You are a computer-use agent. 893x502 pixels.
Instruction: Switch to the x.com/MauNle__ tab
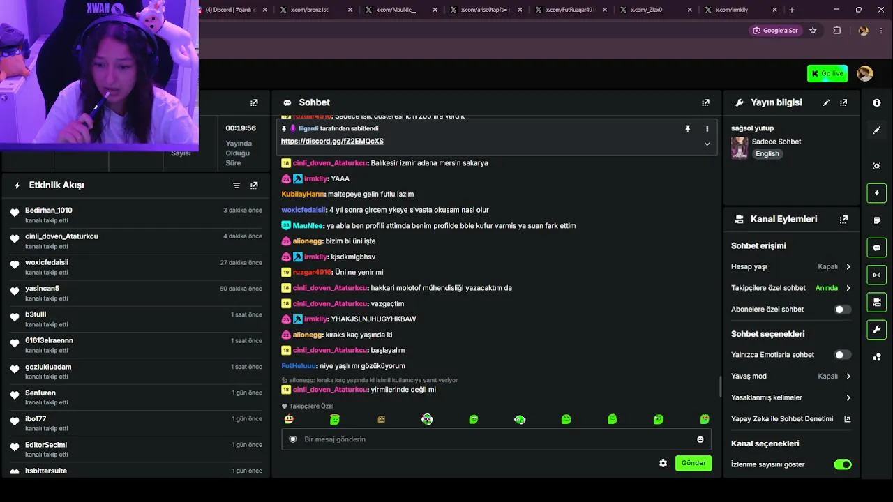401,10
